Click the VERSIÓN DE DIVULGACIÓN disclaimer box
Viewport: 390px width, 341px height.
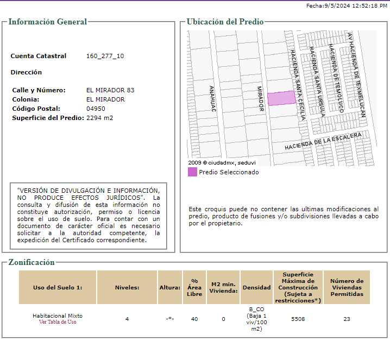coord(89,216)
